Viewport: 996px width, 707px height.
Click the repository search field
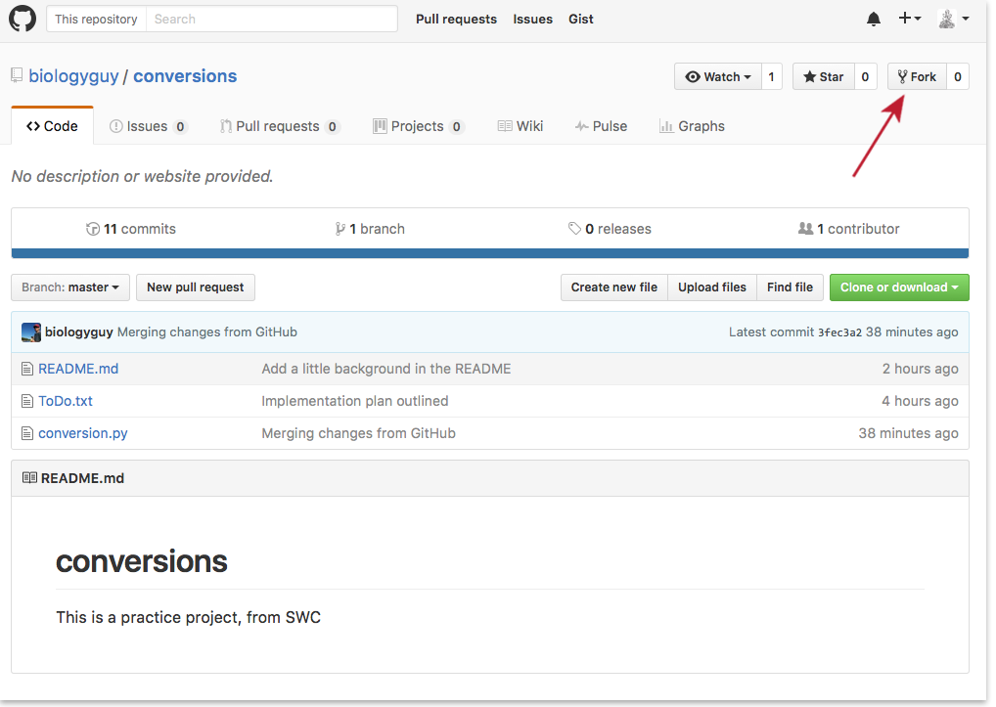coord(272,19)
